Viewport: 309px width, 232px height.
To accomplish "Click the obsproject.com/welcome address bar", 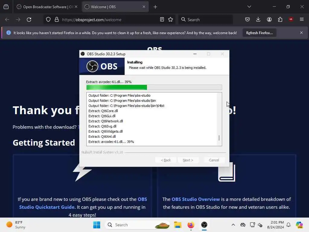I will (x=109, y=20).
